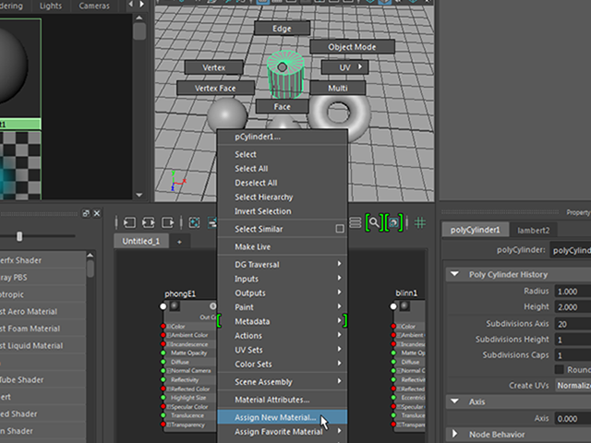Select the polyCylinder1 tab

click(x=475, y=230)
